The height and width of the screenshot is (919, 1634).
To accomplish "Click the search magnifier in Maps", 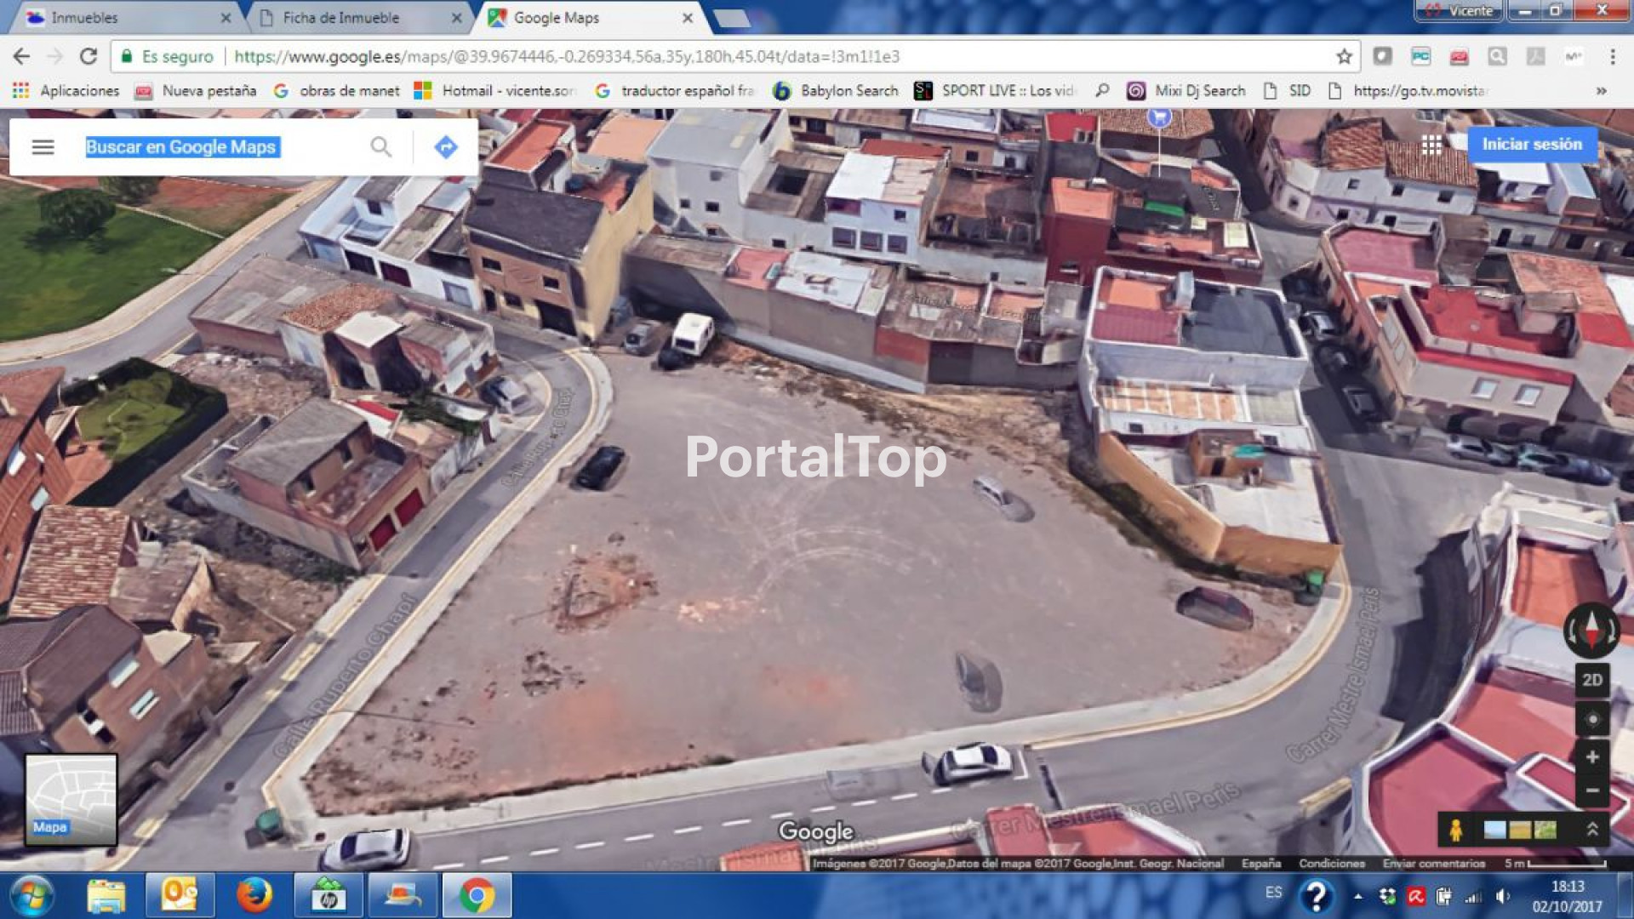I will point(380,147).
